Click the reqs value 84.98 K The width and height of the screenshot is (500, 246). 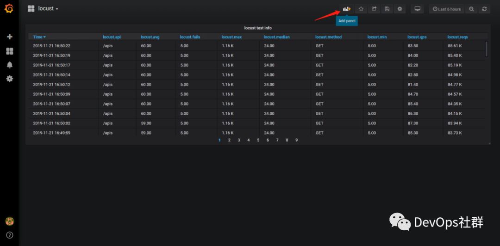tap(455, 75)
